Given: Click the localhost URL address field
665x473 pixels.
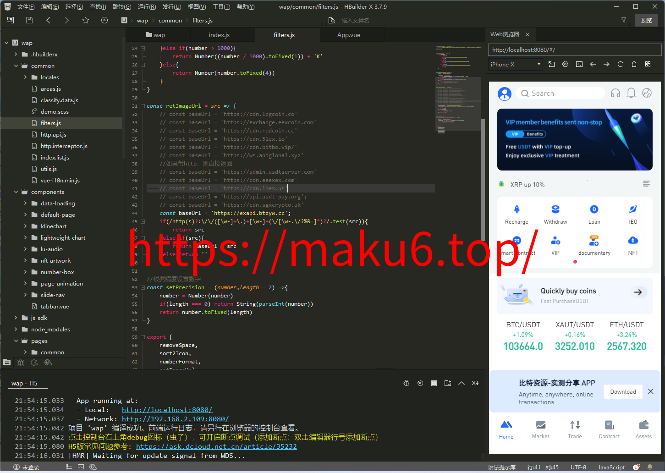Looking at the screenshot, I should pos(575,49).
